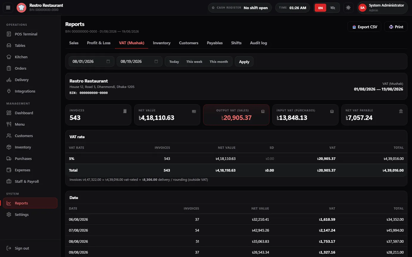Click the chef hat restaurant logo

21,8
